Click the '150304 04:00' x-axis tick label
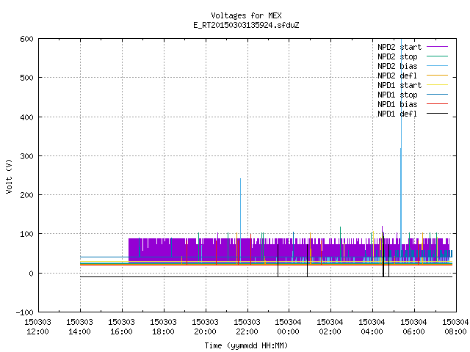470x352 pixels. (372, 326)
